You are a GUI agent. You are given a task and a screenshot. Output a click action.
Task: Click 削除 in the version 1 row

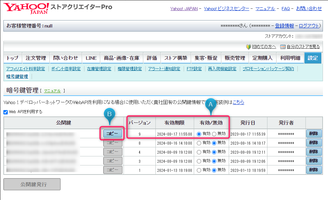pyautogui.click(x=314, y=170)
